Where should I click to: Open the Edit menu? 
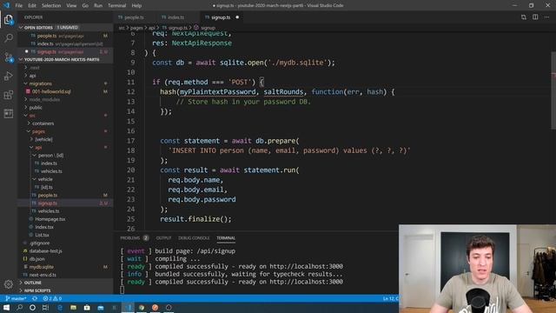tap(32, 5)
